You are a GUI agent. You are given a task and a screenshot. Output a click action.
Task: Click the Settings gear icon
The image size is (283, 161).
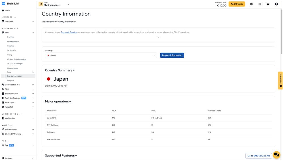[3, 158]
